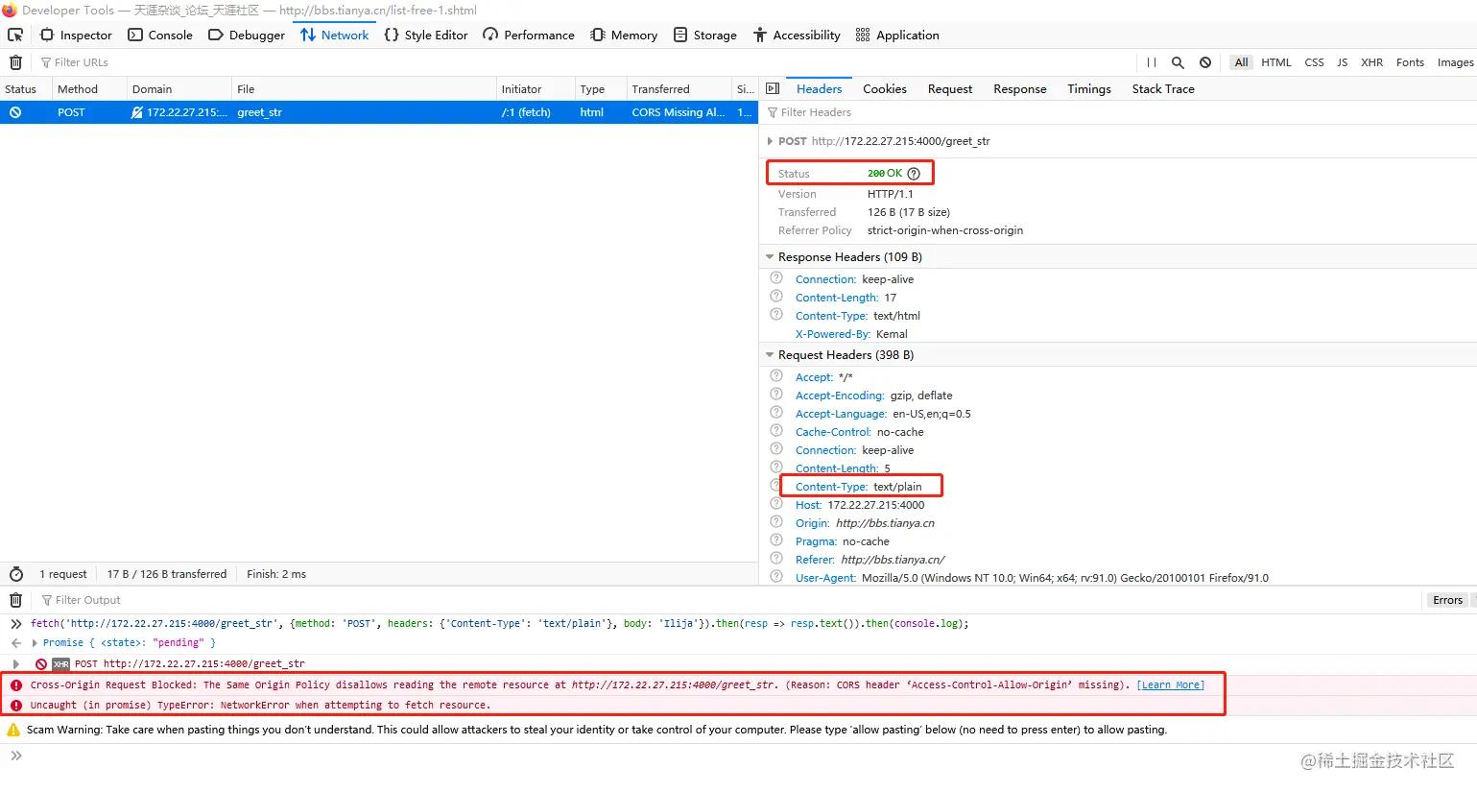Screen dimensions: 1477x792
Task: Pause network recording using the pause icon
Action: (1151, 62)
